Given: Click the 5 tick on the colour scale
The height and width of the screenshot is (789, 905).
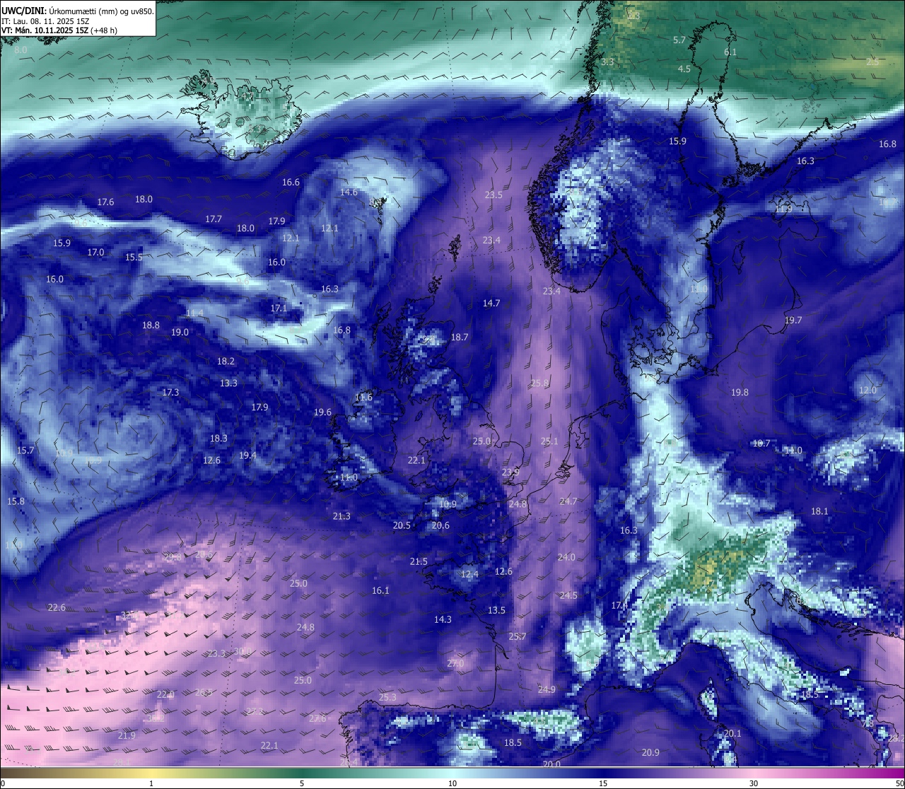Looking at the screenshot, I should point(302,783).
